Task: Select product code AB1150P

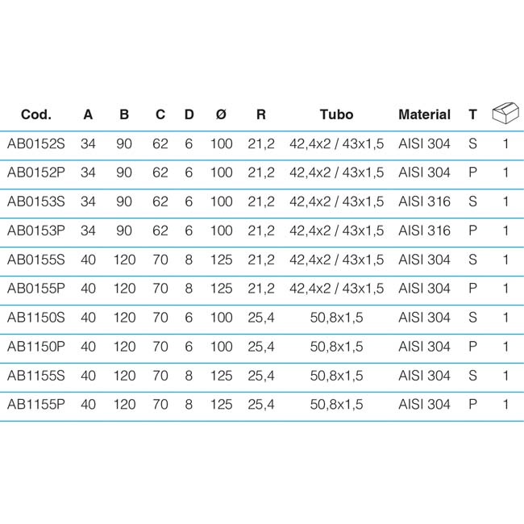Action: (x=36, y=347)
